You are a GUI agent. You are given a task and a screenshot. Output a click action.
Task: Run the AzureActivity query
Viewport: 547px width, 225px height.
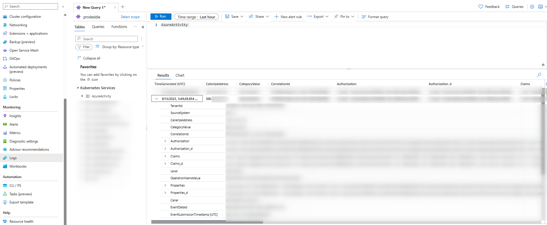click(x=161, y=17)
